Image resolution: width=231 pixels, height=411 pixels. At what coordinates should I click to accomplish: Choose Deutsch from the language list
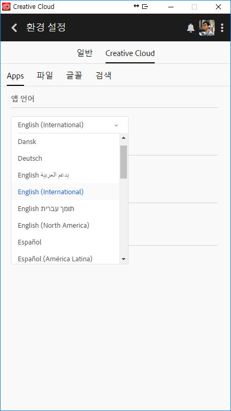[65, 158]
